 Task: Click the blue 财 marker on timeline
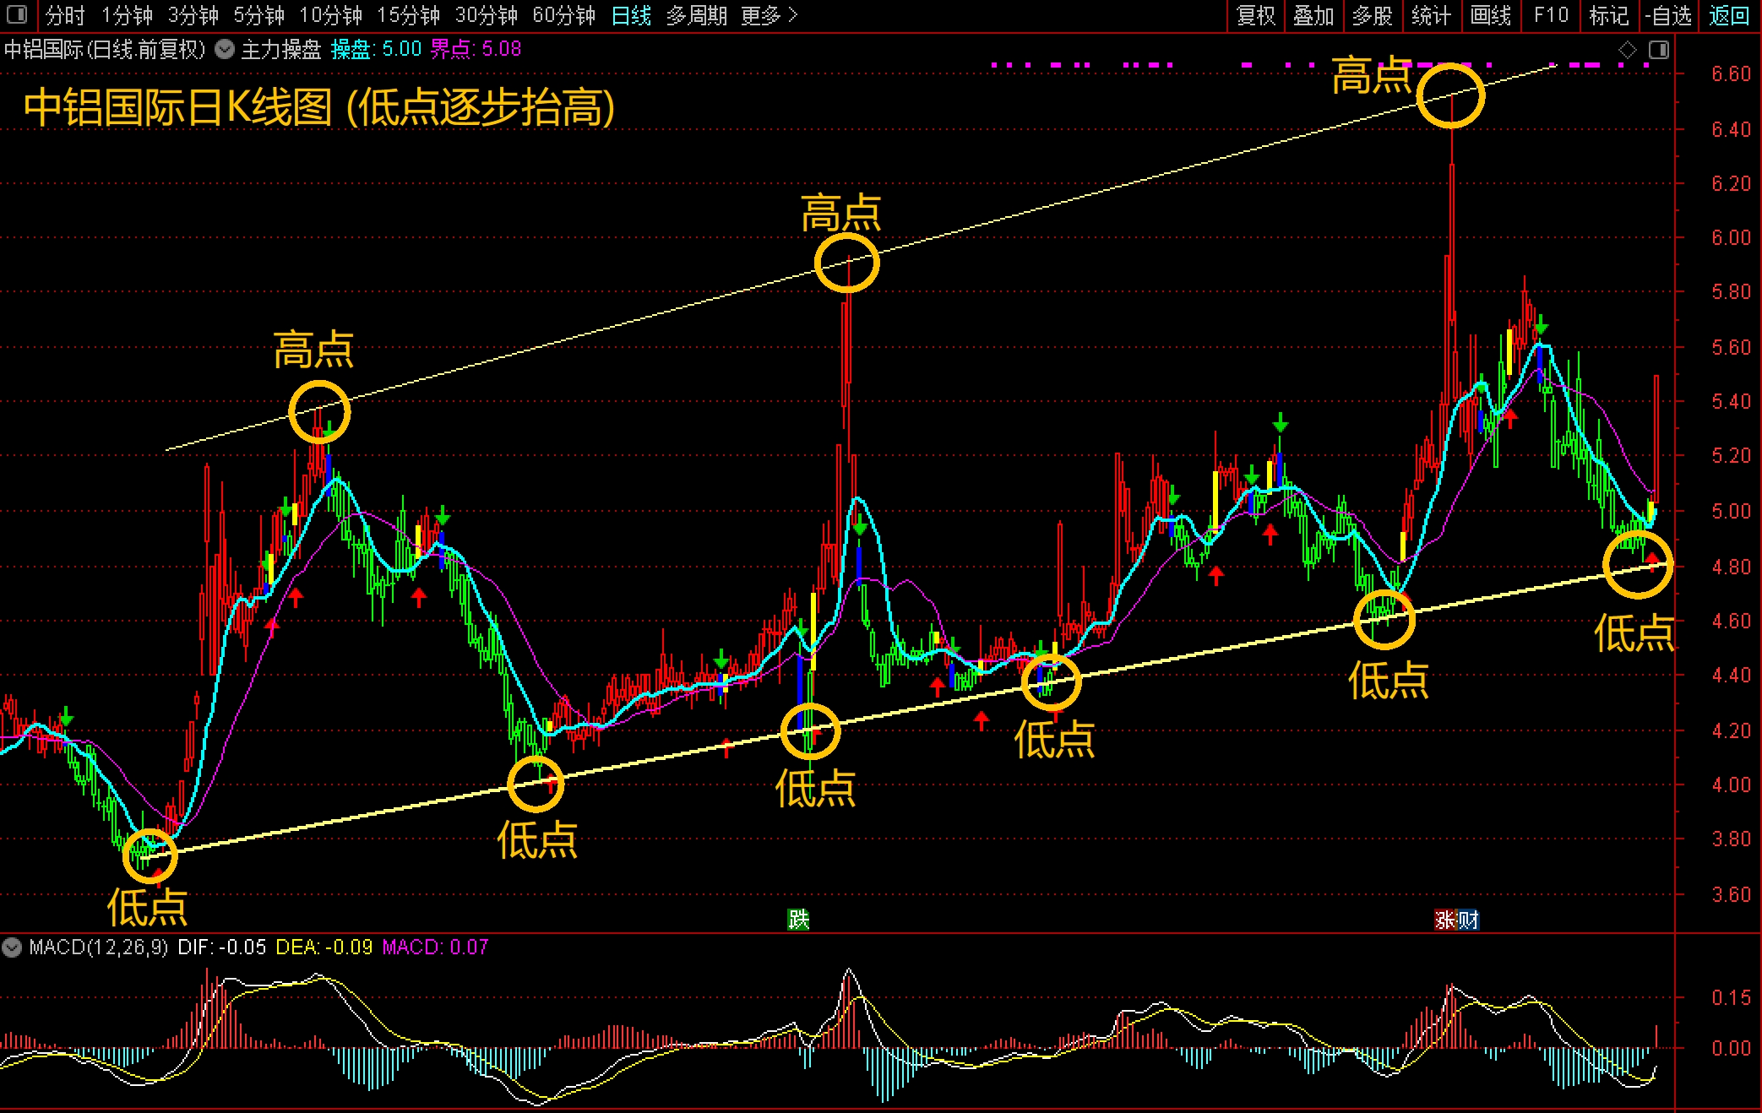1468,920
